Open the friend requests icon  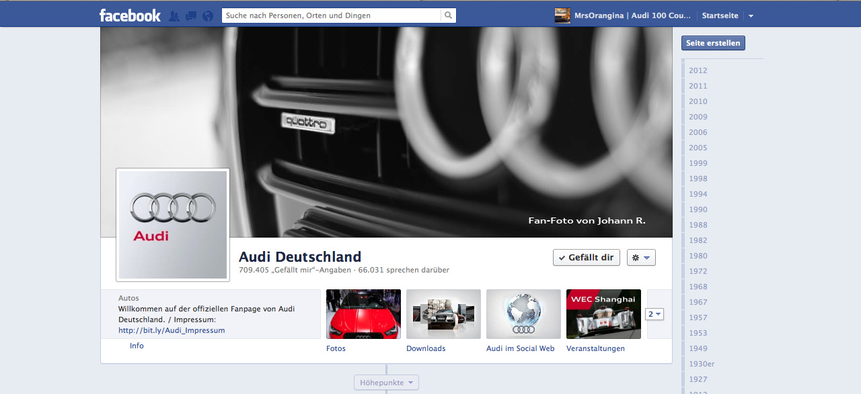pyautogui.click(x=174, y=16)
